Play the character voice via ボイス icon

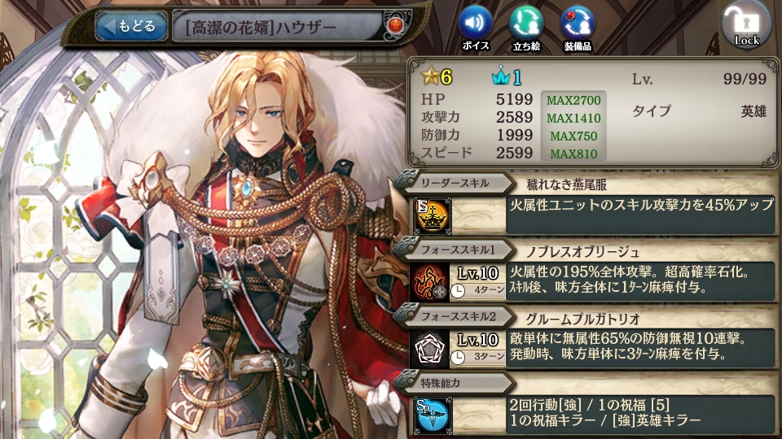475,28
